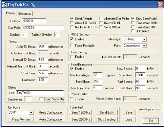The width and height of the screenshot is (164, 127).
Task: Click the Write Configuration button
Action: click(x=51, y=119)
